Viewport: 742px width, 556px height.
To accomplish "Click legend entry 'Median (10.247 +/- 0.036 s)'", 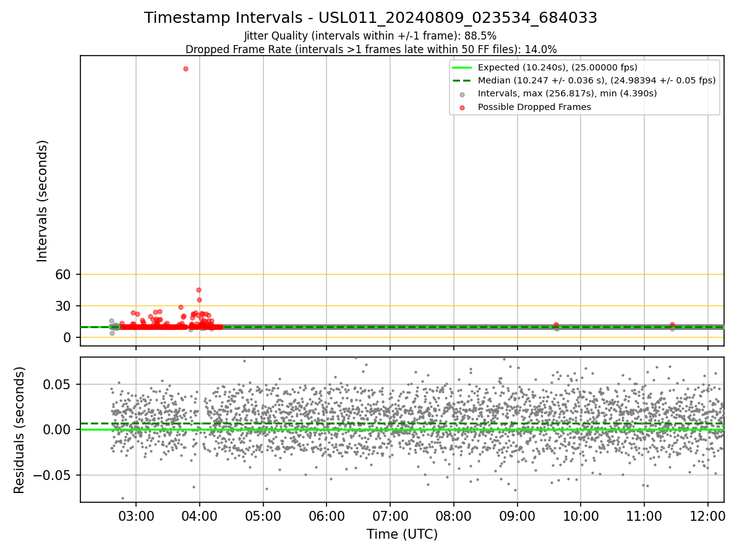I will [597, 80].
